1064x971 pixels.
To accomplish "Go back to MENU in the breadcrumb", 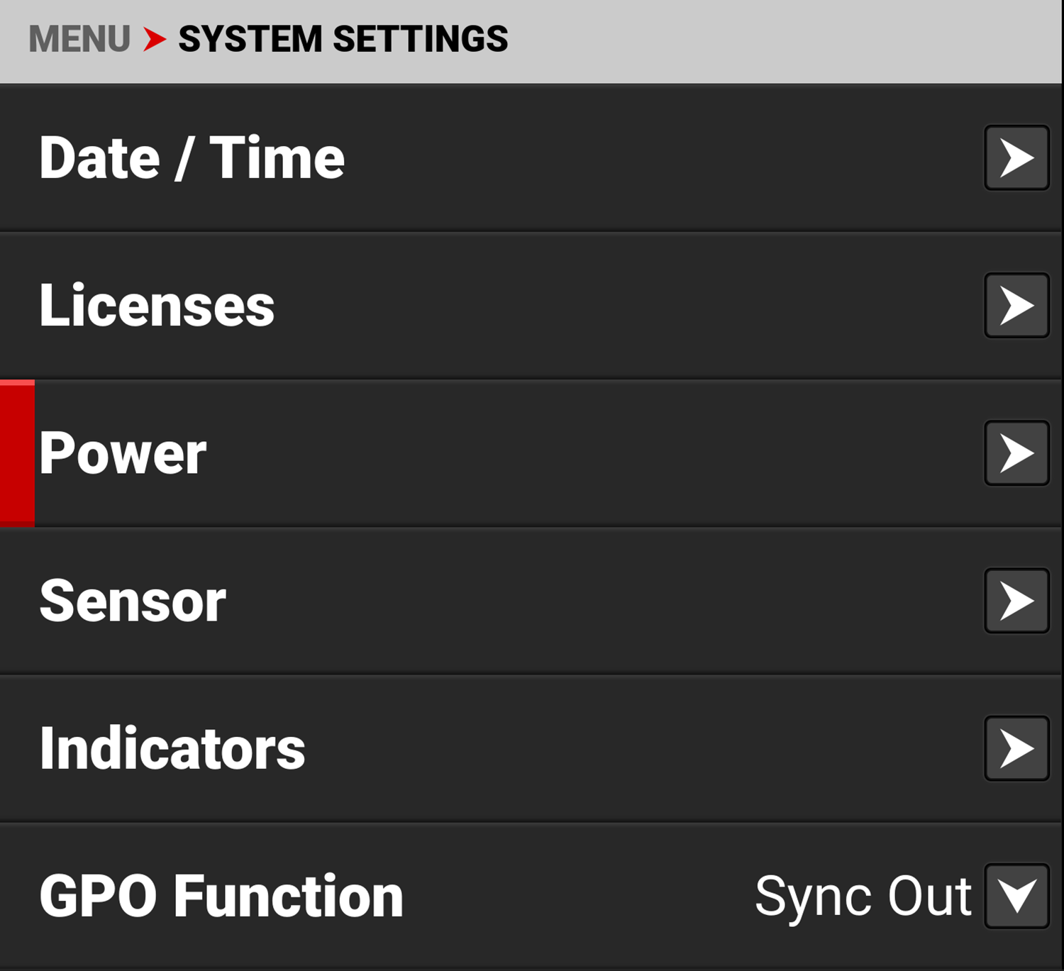I will 79,39.
